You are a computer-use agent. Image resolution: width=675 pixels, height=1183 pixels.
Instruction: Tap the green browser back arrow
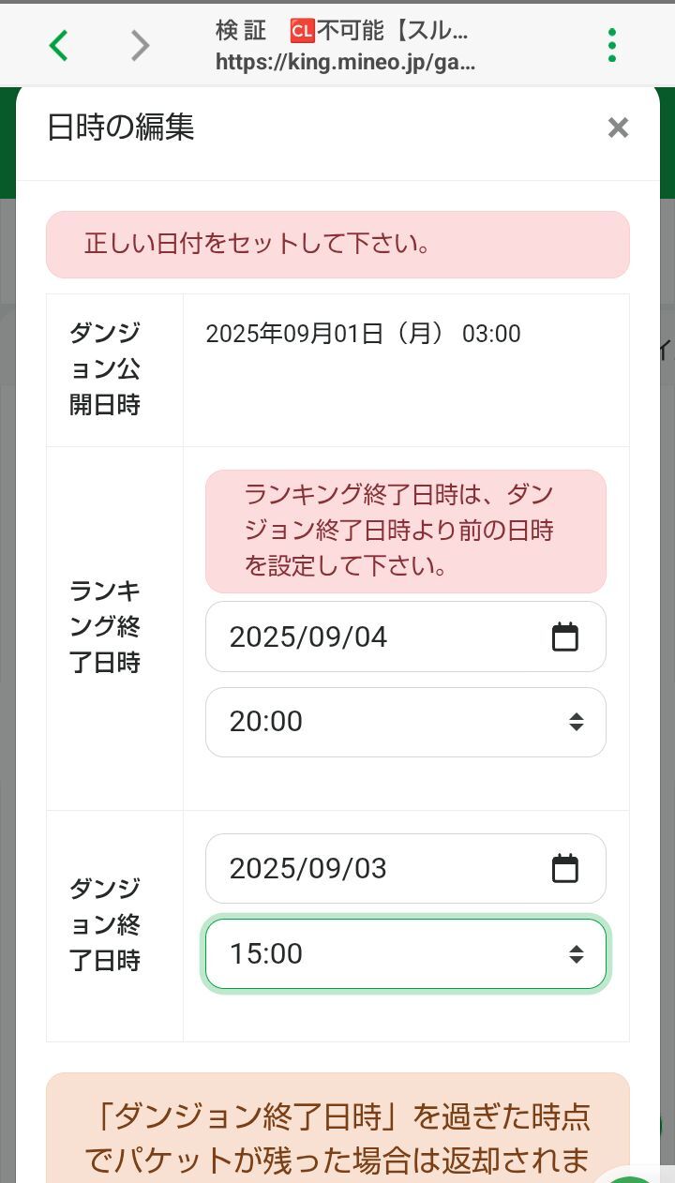58,45
